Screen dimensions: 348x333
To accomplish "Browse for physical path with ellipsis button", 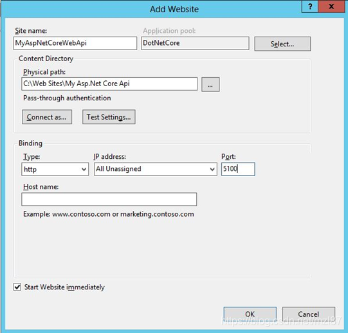I will pos(210,84).
